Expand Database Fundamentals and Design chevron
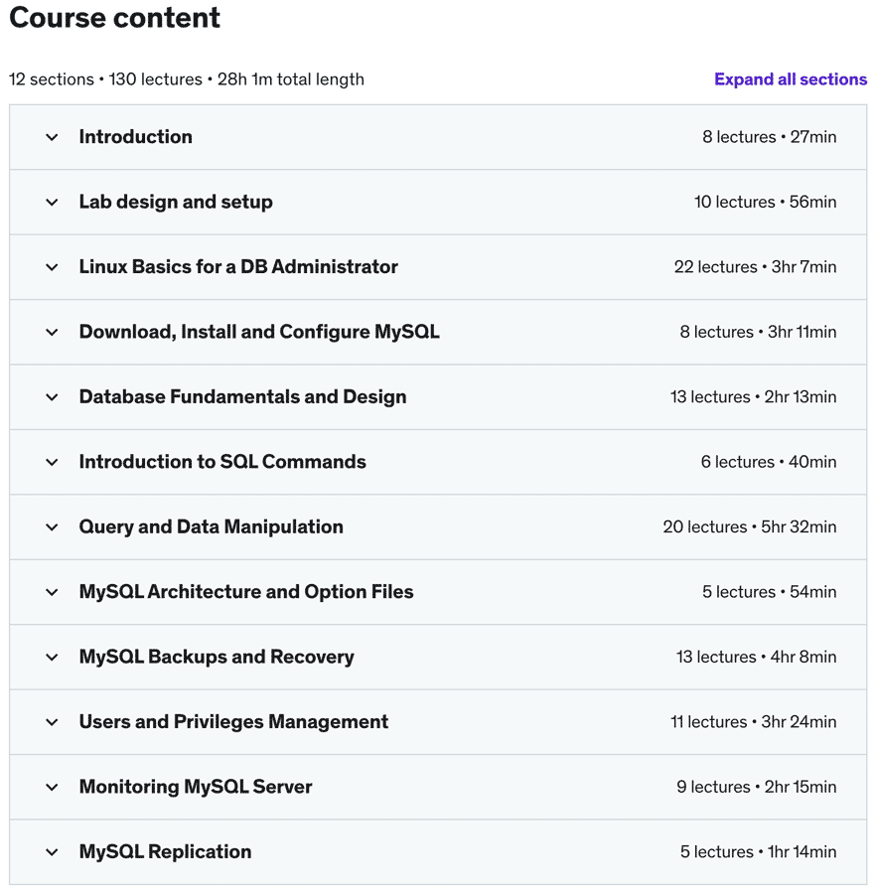Viewport: 877px width, 894px height. point(52,397)
